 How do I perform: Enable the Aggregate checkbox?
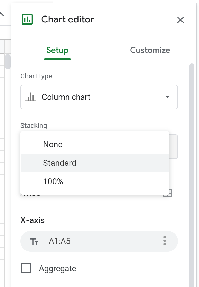point(26,268)
